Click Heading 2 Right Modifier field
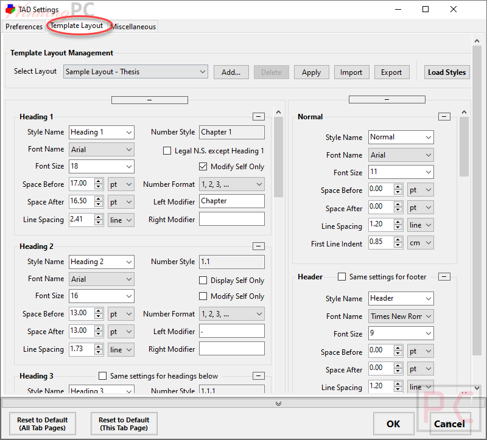Viewport: 487px width, 440px height. (232, 348)
